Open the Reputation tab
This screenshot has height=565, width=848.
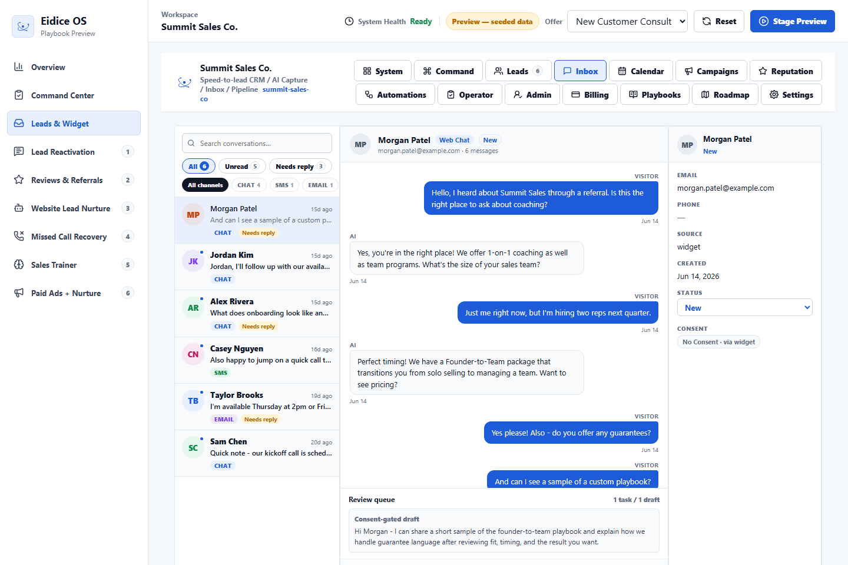click(786, 71)
